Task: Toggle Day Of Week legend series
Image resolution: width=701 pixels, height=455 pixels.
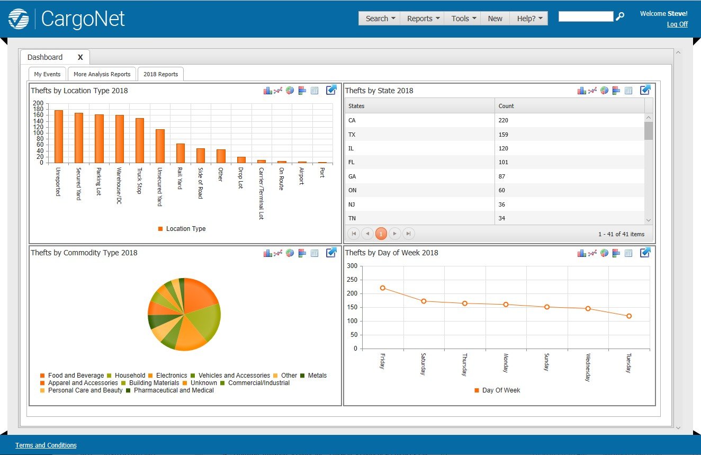Action: [x=497, y=390]
